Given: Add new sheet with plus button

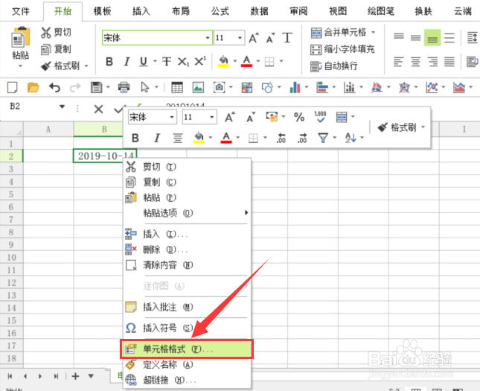Looking at the screenshot, I should pyautogui.click(x=75, y=376).
